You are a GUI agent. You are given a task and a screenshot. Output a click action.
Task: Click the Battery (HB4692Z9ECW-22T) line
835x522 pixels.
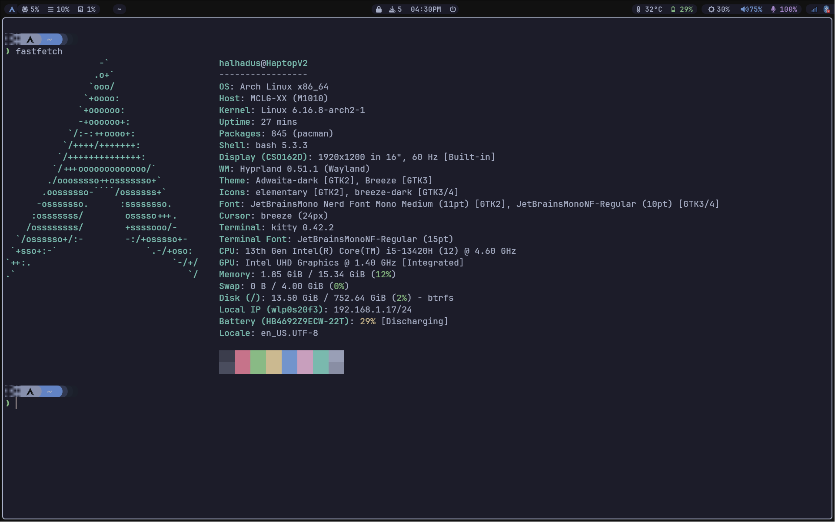pos(333,322)
